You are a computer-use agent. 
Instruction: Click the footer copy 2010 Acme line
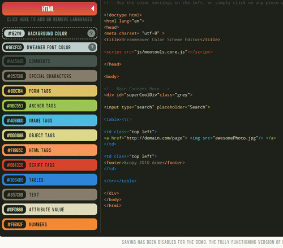click(144, 163)
